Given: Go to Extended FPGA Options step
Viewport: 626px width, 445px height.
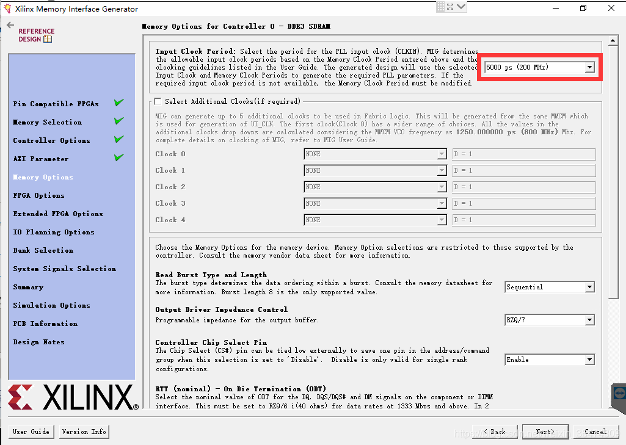Looking at the screenshot, I should pos(58,214).
